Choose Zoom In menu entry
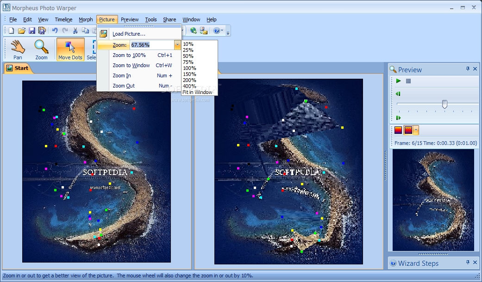The width and height of the screenshot is (482, 282). [139, 75]
